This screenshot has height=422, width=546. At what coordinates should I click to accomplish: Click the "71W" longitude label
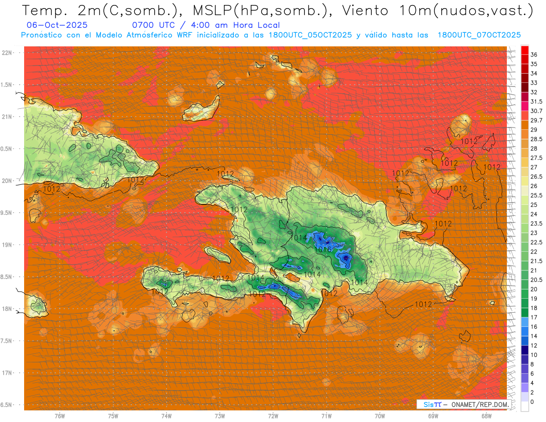(326, 416)
